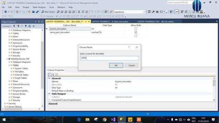
Task: Open File Explorer from the taskbar
Action: point(88,120)
